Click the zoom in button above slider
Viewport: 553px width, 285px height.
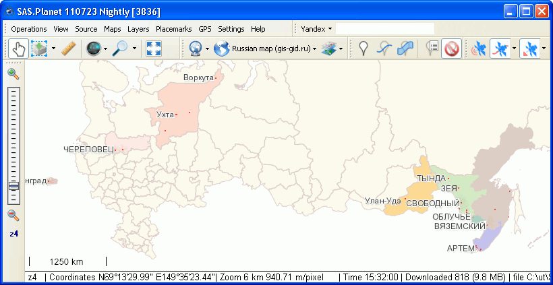[13, 74]
